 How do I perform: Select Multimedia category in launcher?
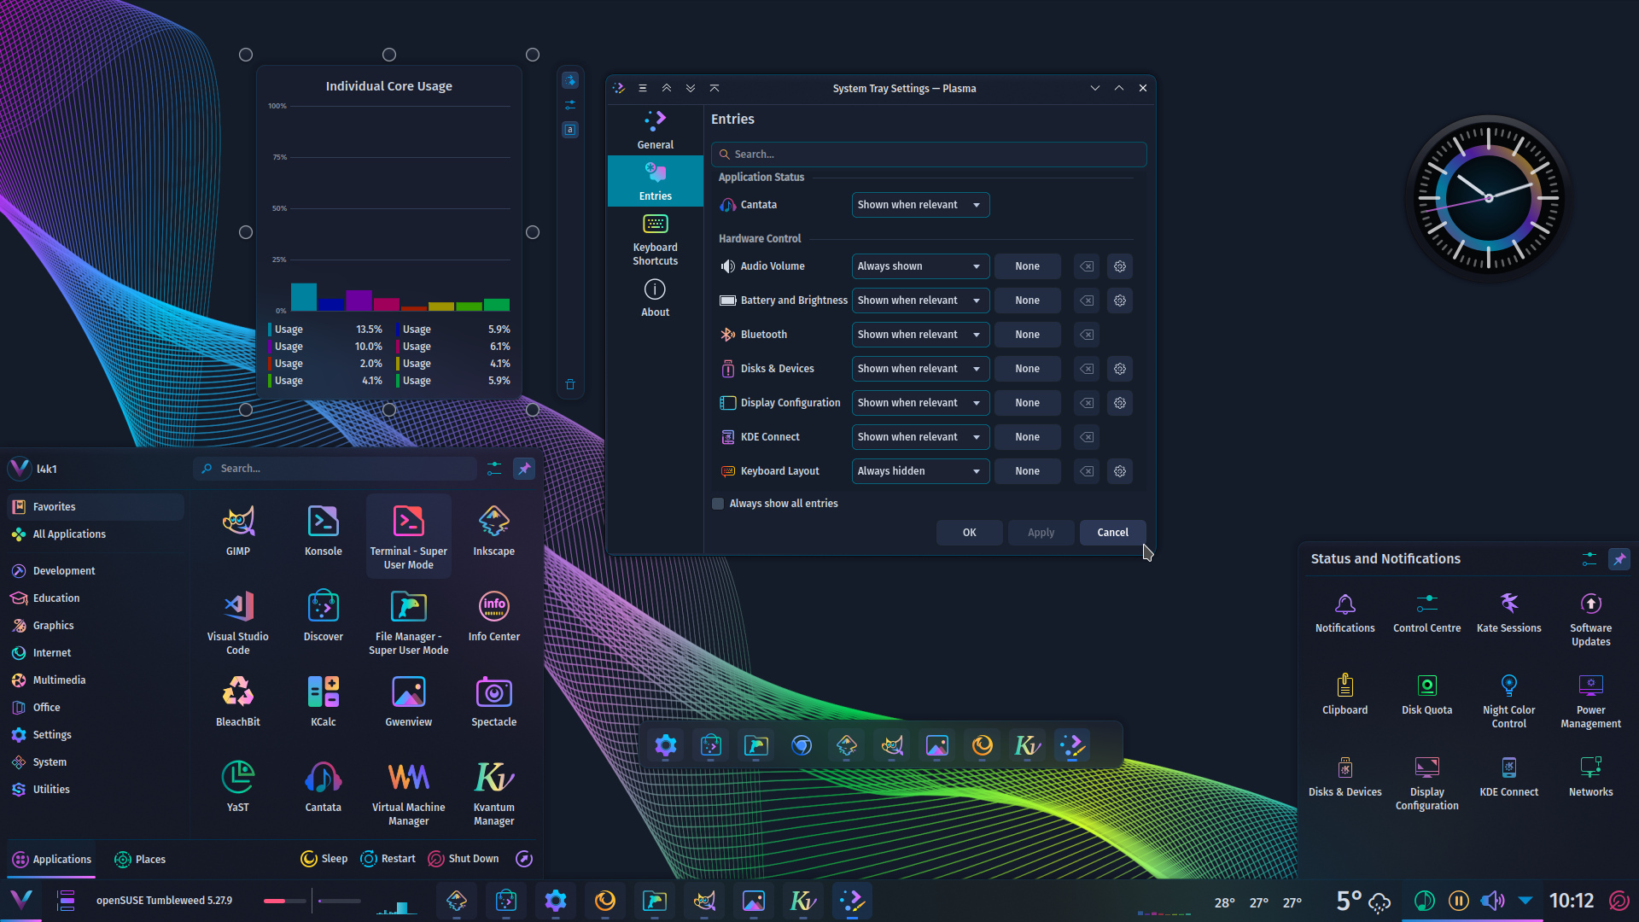tap(95, 680)
